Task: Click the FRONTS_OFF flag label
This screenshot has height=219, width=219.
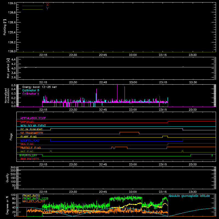Action: [28, 155]
